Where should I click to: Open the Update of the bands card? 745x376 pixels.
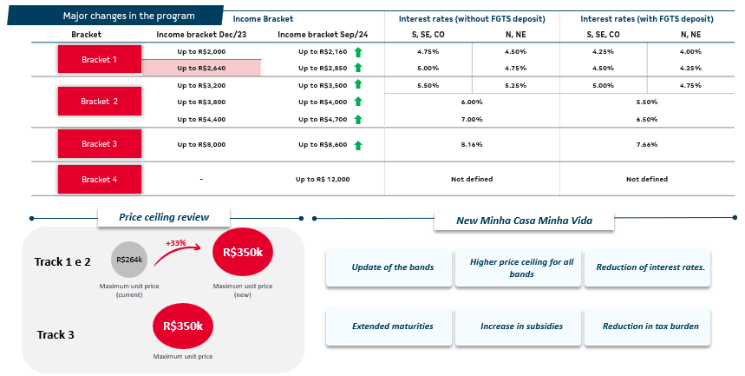[389, 267]
